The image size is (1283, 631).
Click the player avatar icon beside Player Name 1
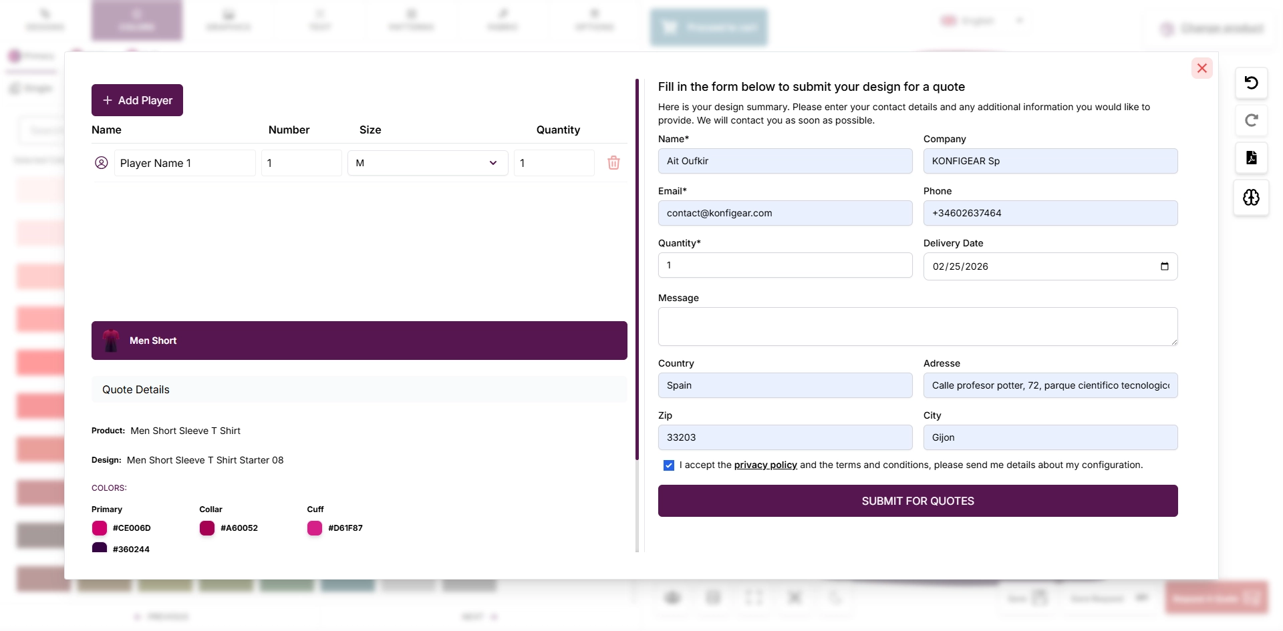point(102,162)
